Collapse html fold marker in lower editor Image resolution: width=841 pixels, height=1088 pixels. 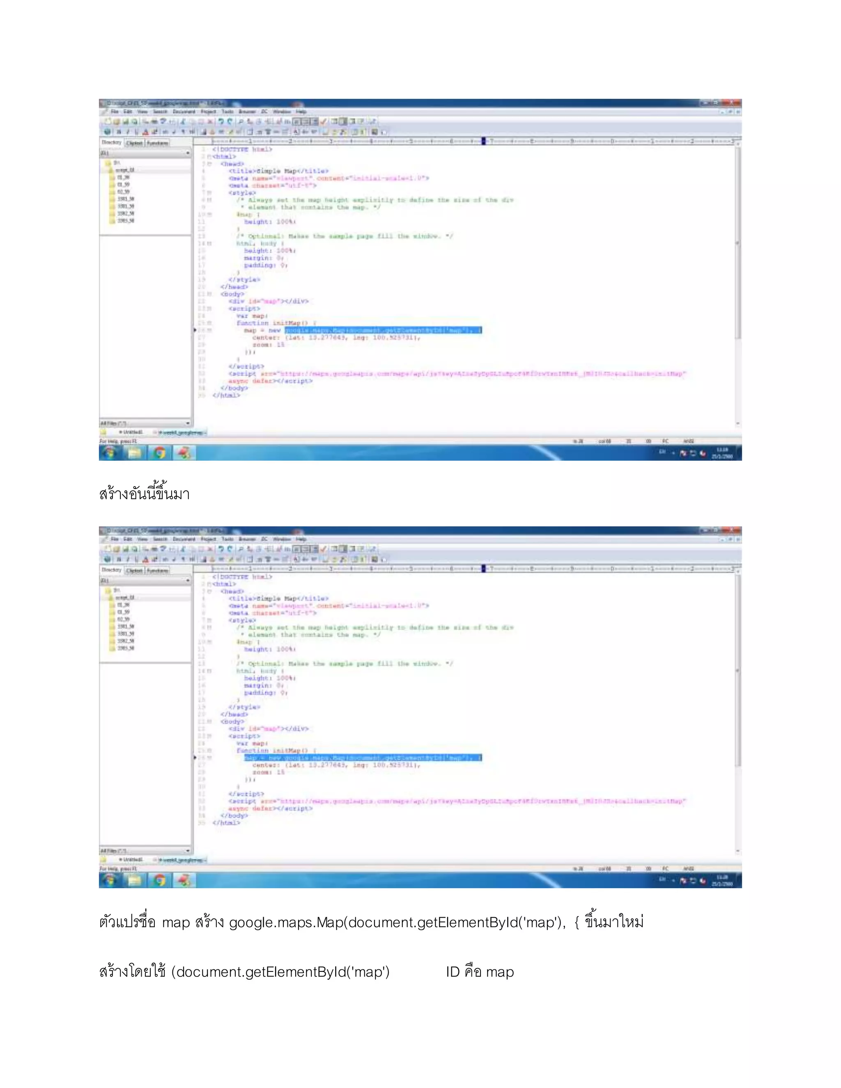point(209,584)
